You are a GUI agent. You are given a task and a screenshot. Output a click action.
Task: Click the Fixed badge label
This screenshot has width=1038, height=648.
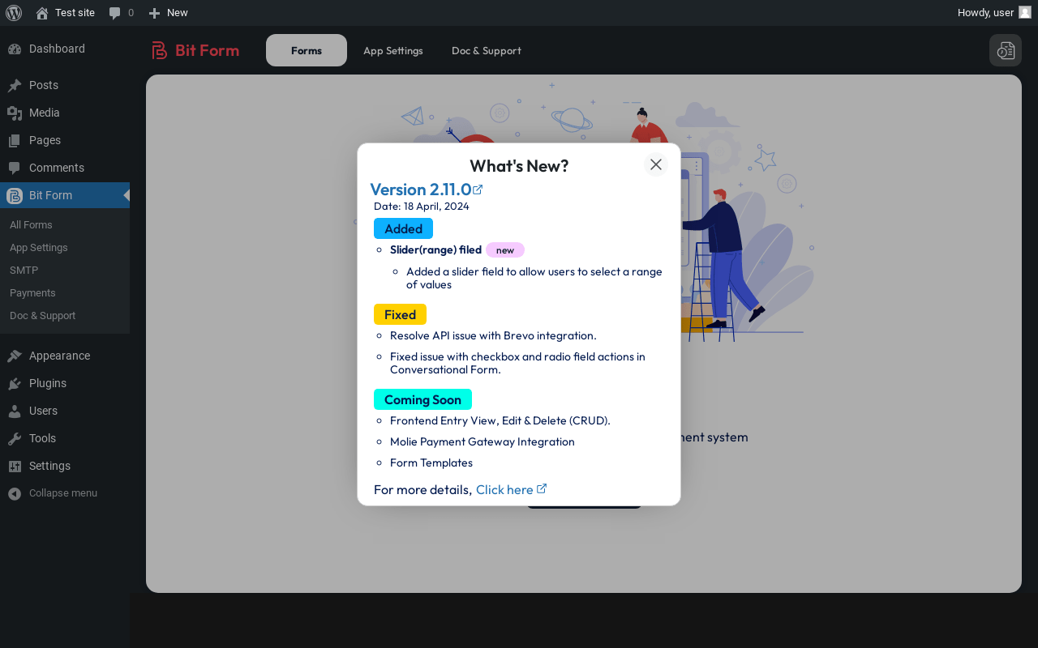(x=400, y=314)
